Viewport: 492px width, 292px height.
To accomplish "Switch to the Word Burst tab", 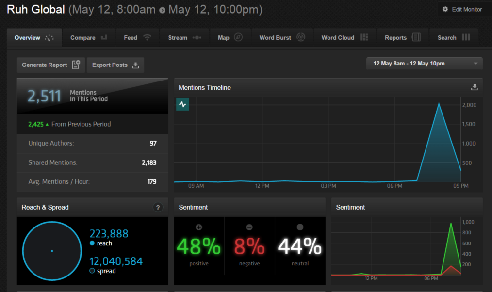I will point(282,38).
